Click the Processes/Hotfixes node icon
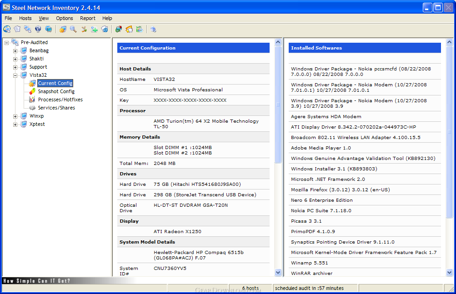Screen dimensions: 456x294 (32, 100)
